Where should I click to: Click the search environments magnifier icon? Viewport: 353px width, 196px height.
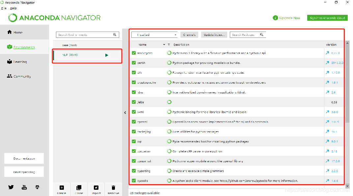click(x=115, y=35)
